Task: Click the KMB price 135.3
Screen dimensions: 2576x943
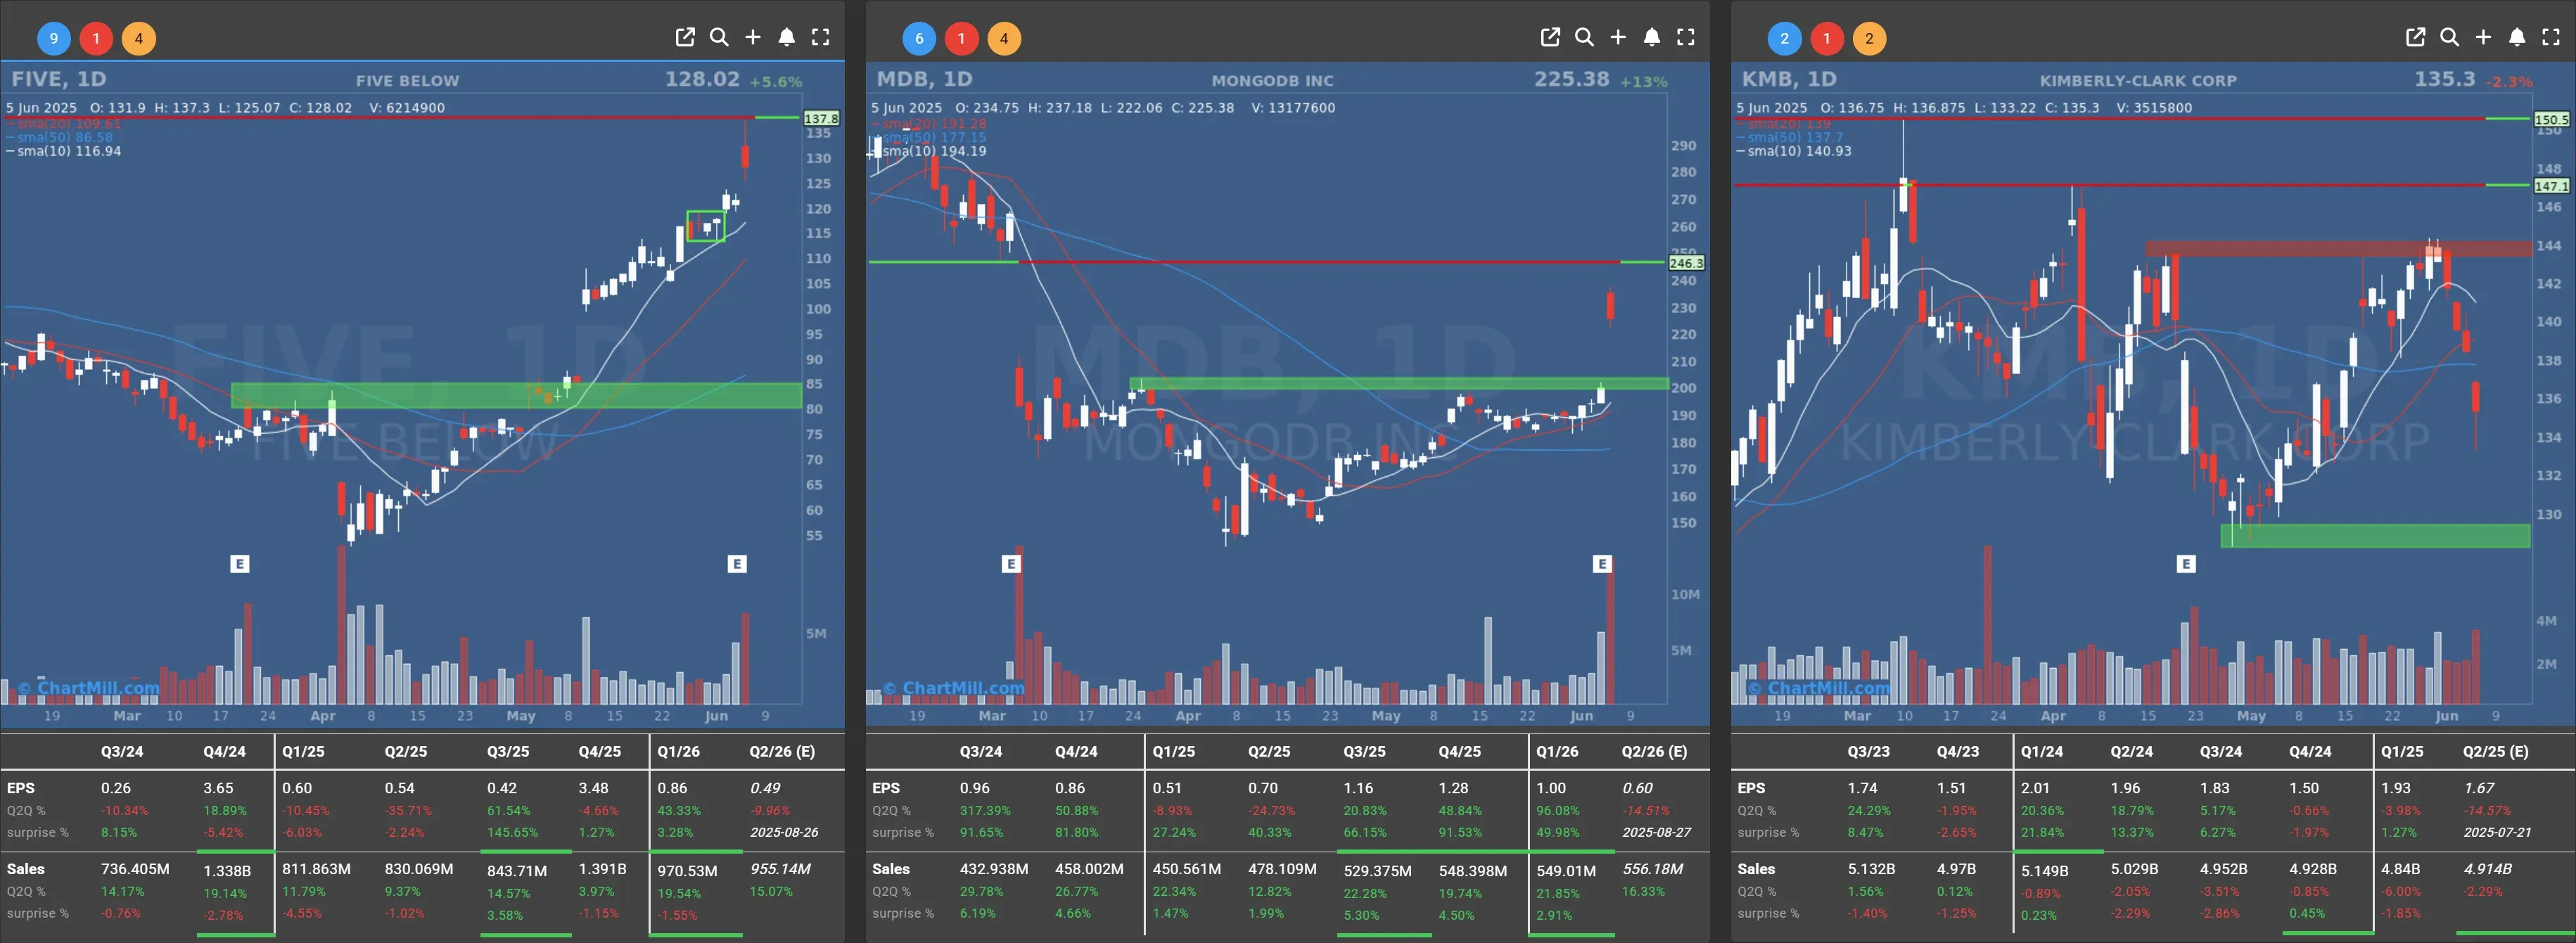Action: pyautogui.click(x=2445, y=79)
